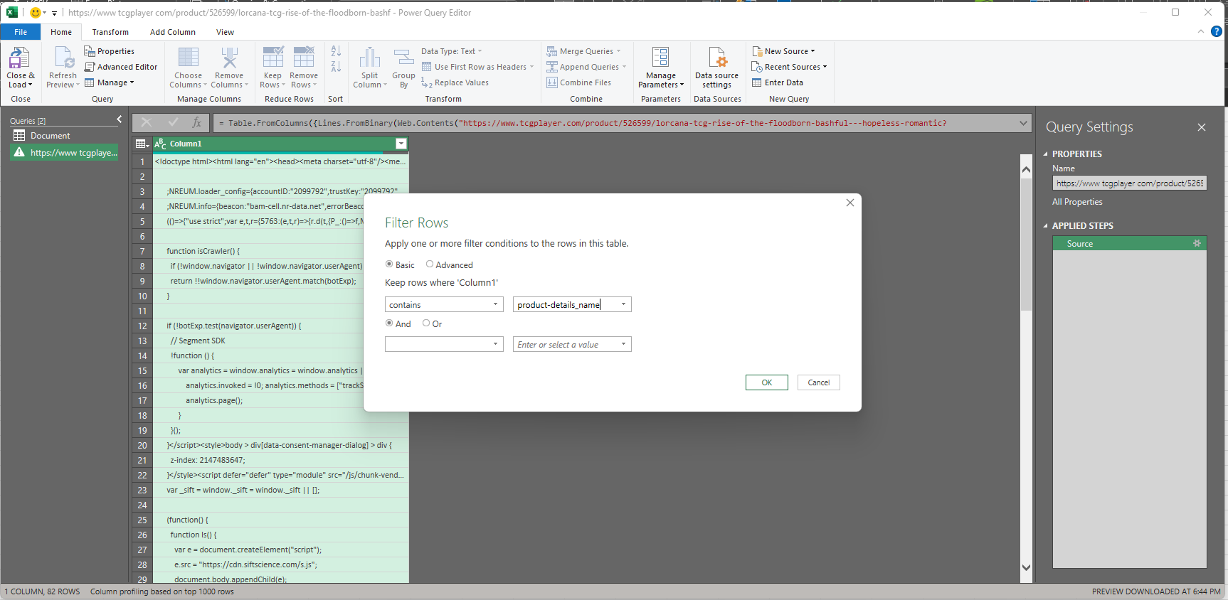Open the Column1 header filter dropdown
1228x600 pixels.
(401, 144)
